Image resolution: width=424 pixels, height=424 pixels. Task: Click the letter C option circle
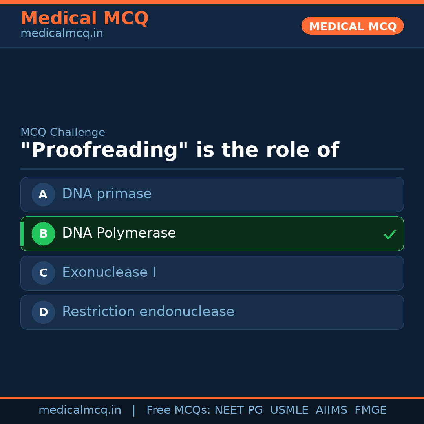coord(43,273)
